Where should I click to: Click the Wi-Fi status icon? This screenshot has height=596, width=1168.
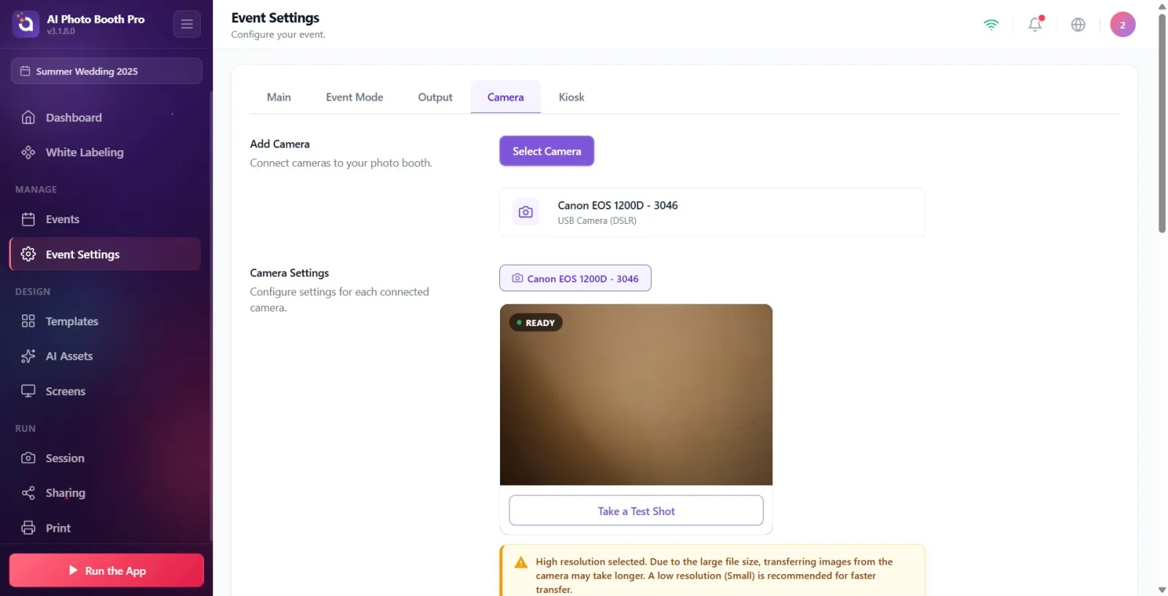[991, 25]
